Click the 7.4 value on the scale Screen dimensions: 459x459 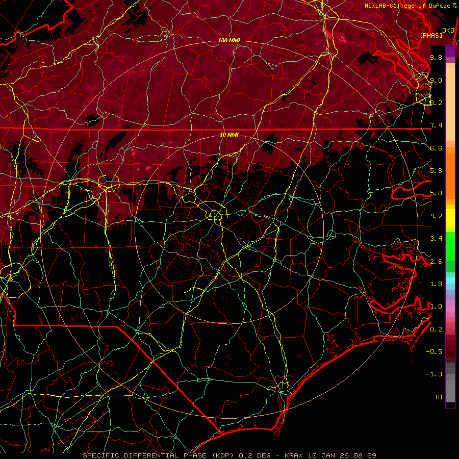coord(436,125)
